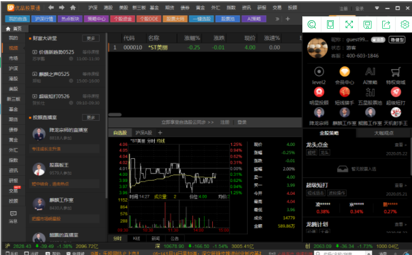
Task: Click the share export icon
Action: 386,25
